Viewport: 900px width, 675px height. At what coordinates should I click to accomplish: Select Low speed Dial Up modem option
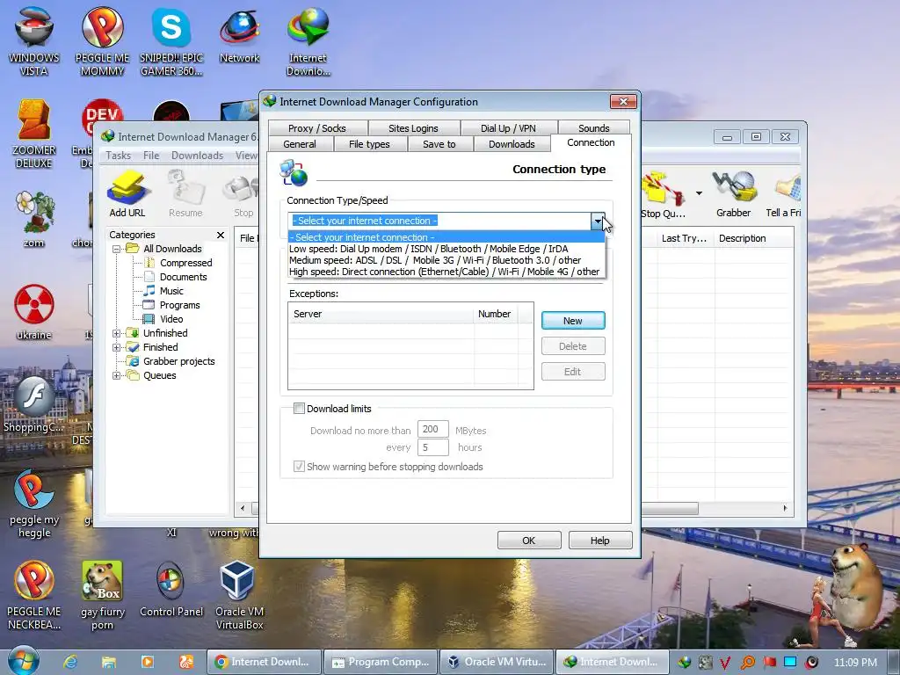(x=446, y=249)
